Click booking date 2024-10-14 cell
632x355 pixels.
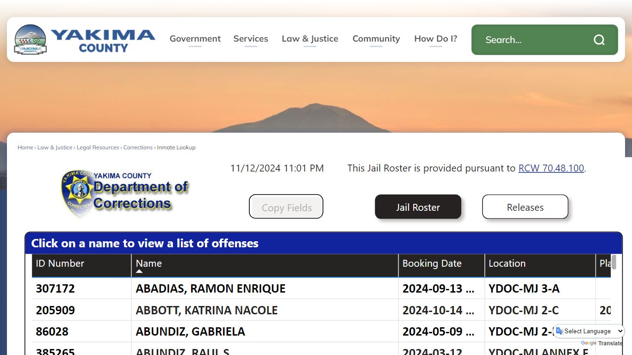[441, 310]
